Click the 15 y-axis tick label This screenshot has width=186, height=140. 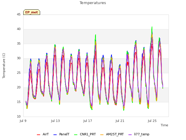19,102
